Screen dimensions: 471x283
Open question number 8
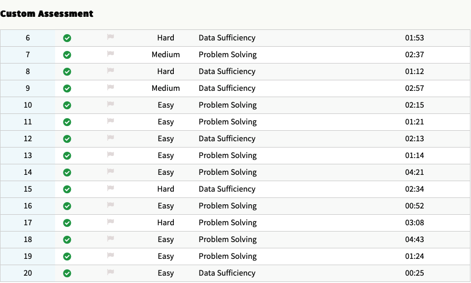pos(28,71)
